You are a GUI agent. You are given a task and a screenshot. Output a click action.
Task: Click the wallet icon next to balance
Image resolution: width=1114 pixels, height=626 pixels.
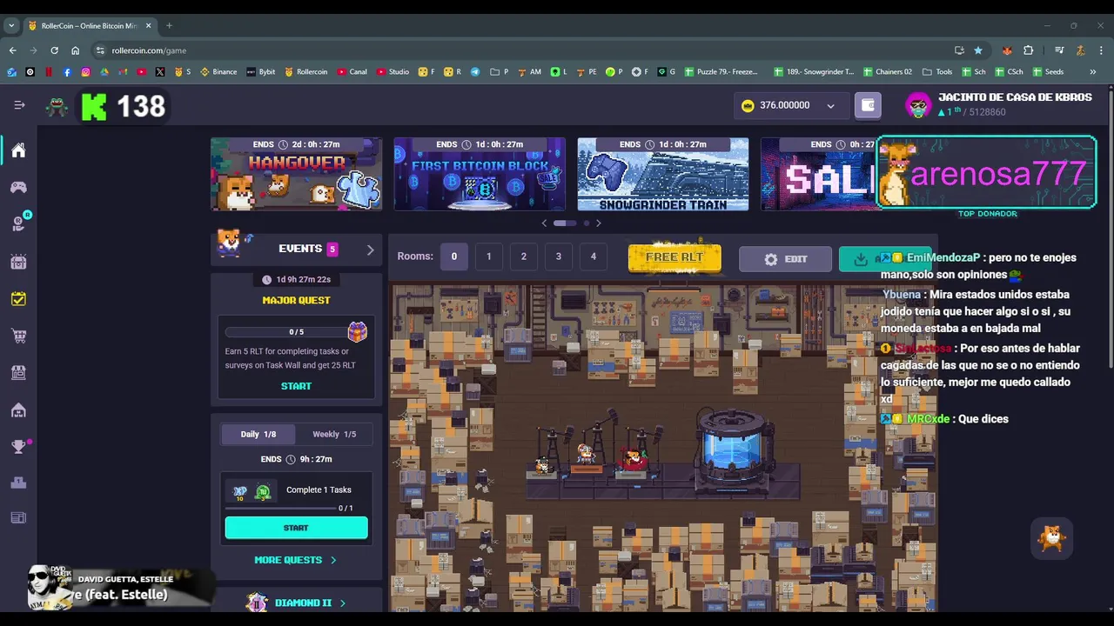[868, 105]
